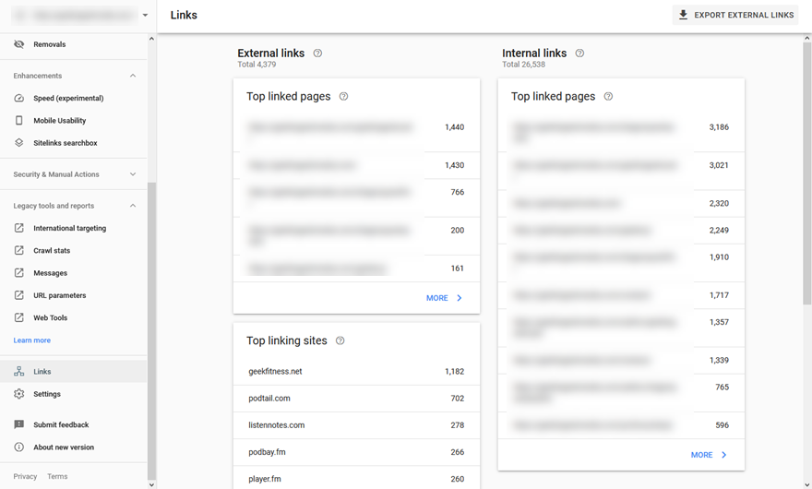Collapse the Enhancements section

tap(133, 76)
